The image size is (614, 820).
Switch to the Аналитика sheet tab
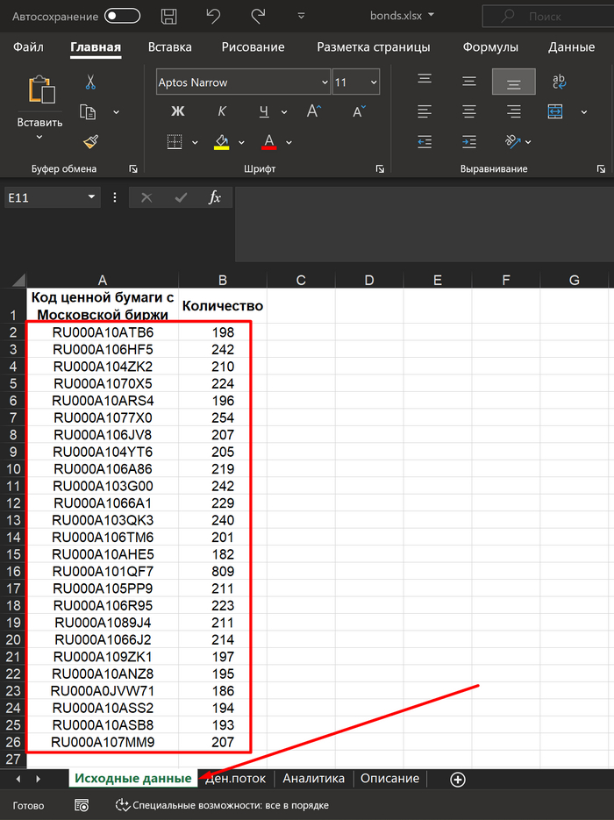(x=313, y=778)
